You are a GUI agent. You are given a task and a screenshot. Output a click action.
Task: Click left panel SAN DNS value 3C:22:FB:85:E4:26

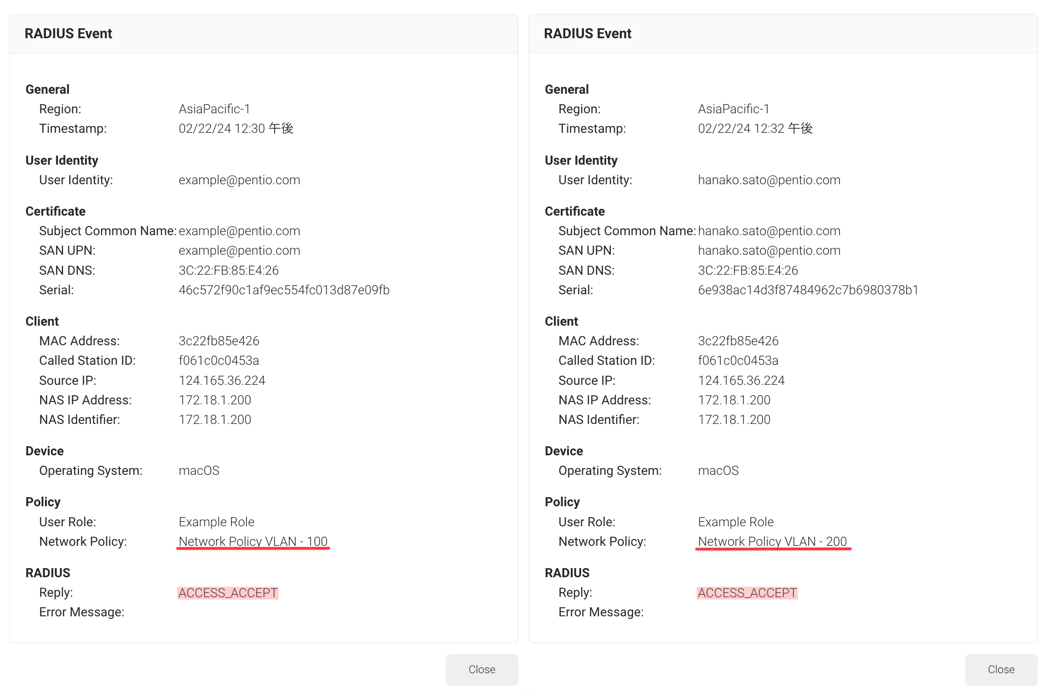point(228,271)
